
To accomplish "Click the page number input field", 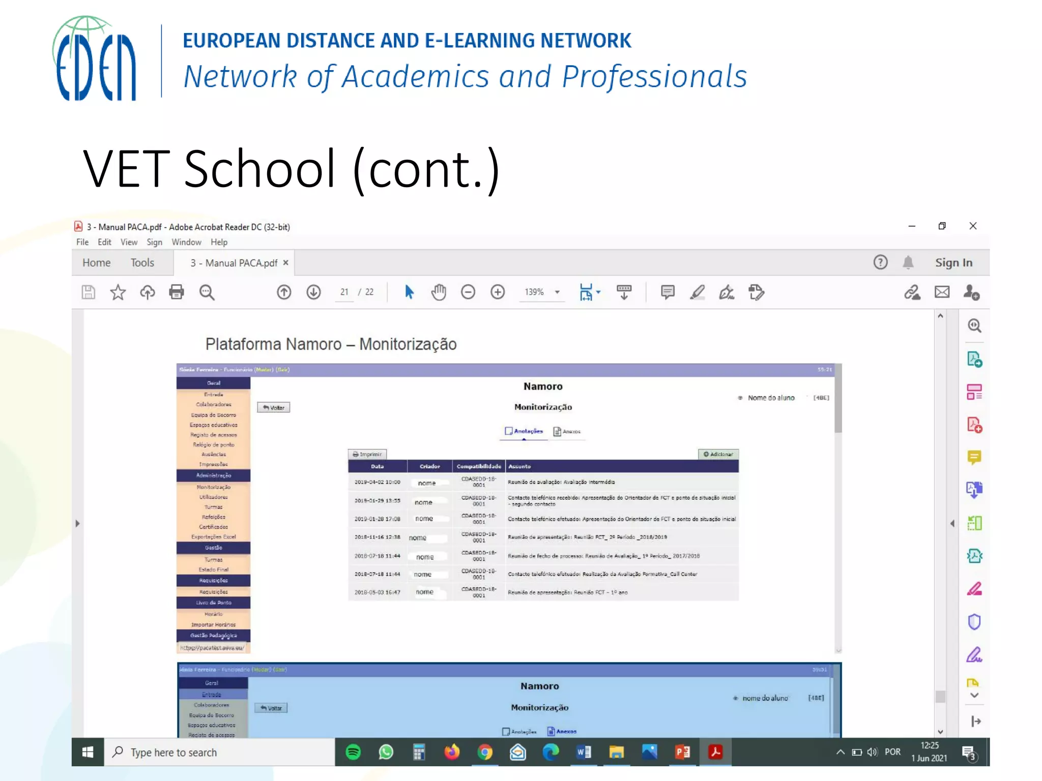I will click(x=344, y=292).
